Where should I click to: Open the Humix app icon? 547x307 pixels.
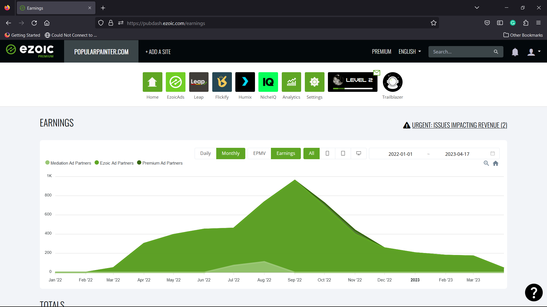coord(245,82)
